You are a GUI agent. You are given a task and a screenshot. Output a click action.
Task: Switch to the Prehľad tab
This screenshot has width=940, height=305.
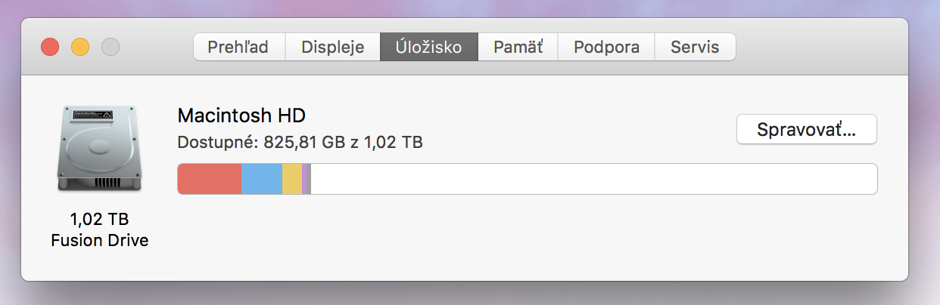click(238, 47)
